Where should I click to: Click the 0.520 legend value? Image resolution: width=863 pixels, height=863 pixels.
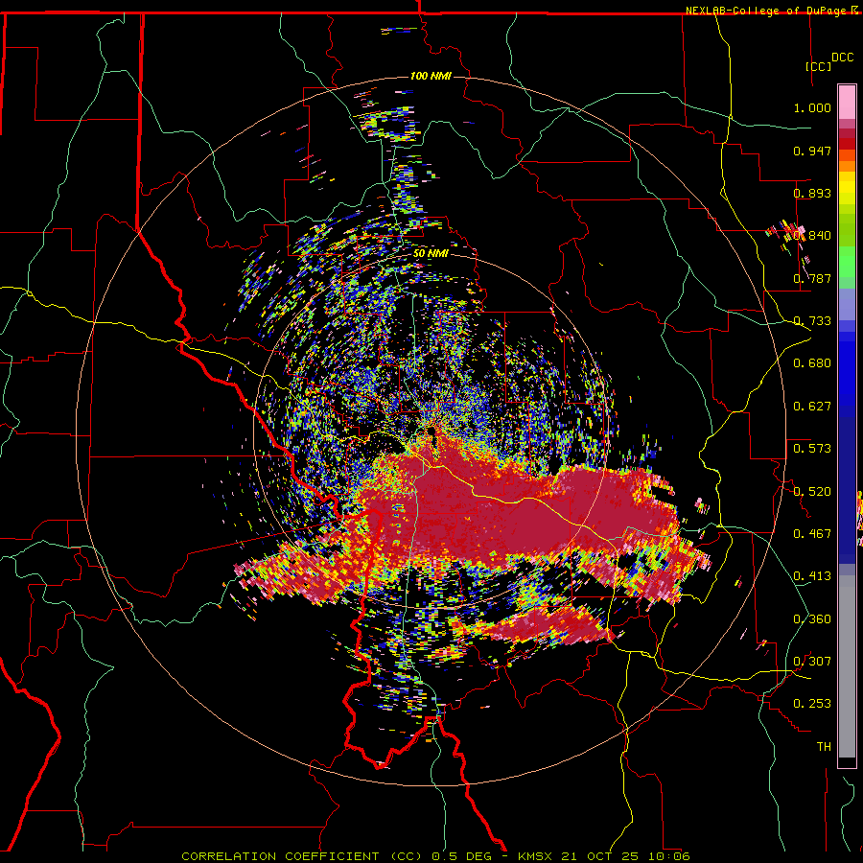tap(812, 491)
